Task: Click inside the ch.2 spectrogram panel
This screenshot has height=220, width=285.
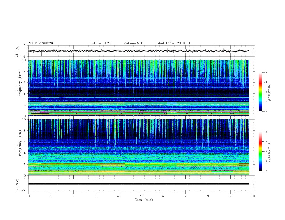Action: pyautogui.click(x=139, y=147)
